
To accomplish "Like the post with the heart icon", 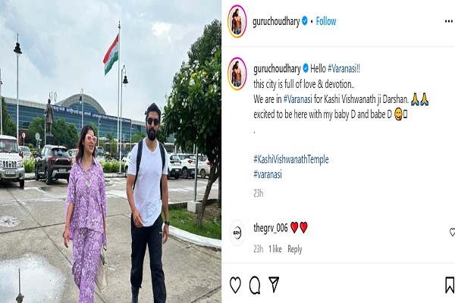I will pyautogui.click(x=235, y=285).
